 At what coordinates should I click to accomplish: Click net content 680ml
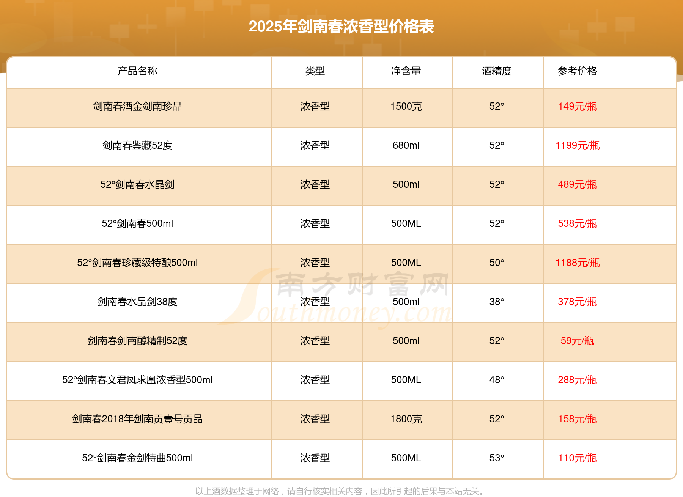(406, 145)
